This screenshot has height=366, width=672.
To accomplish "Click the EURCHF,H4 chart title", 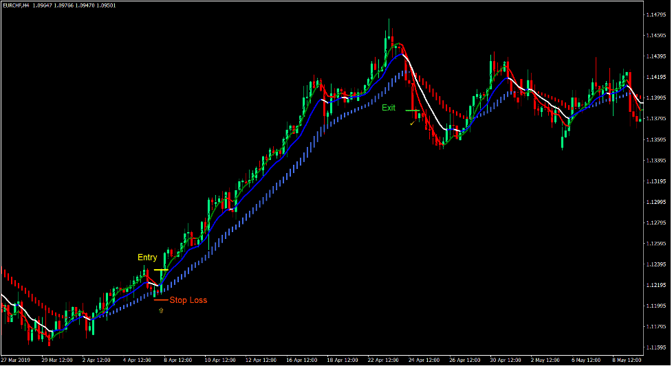I will [x=19, y=5].
